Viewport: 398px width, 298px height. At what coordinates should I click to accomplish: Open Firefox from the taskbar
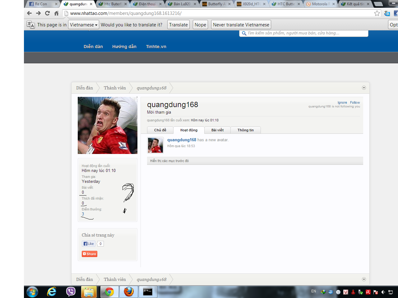tap(129, 292)
